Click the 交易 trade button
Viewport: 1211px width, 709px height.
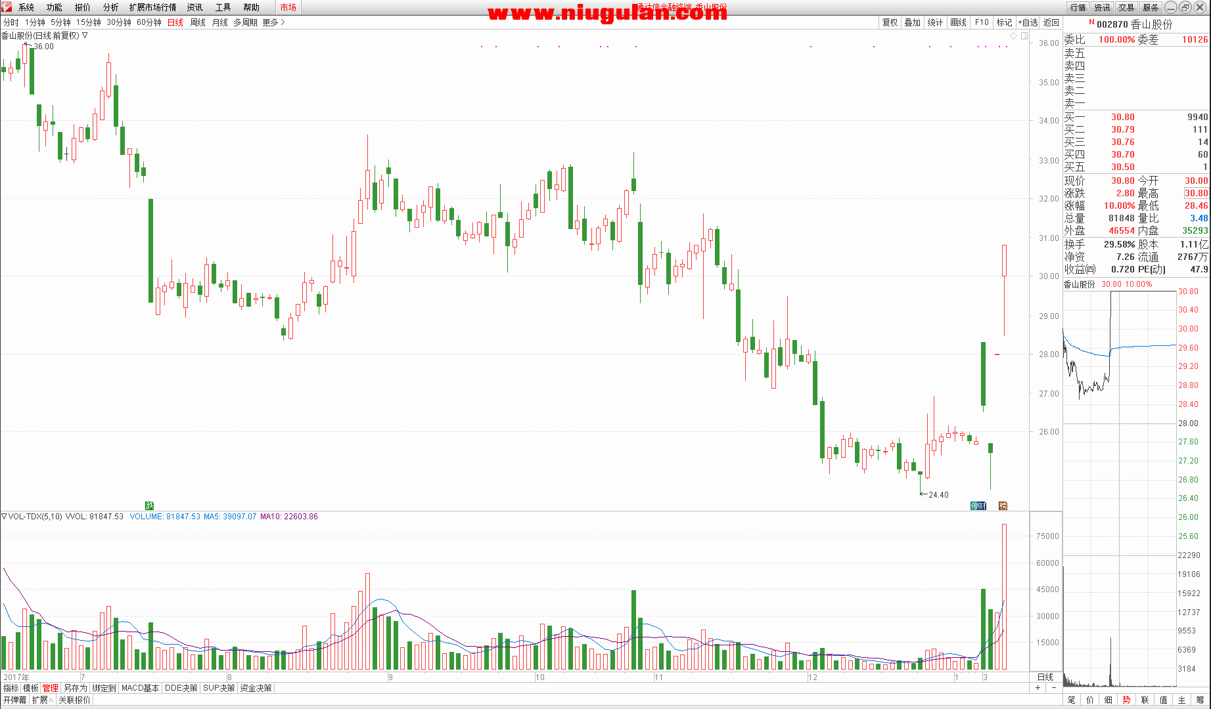[1126, 7]
